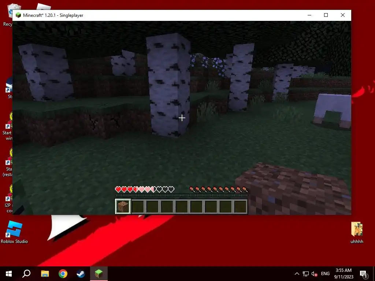Open File Explorer from taskbar

point(45,274)
